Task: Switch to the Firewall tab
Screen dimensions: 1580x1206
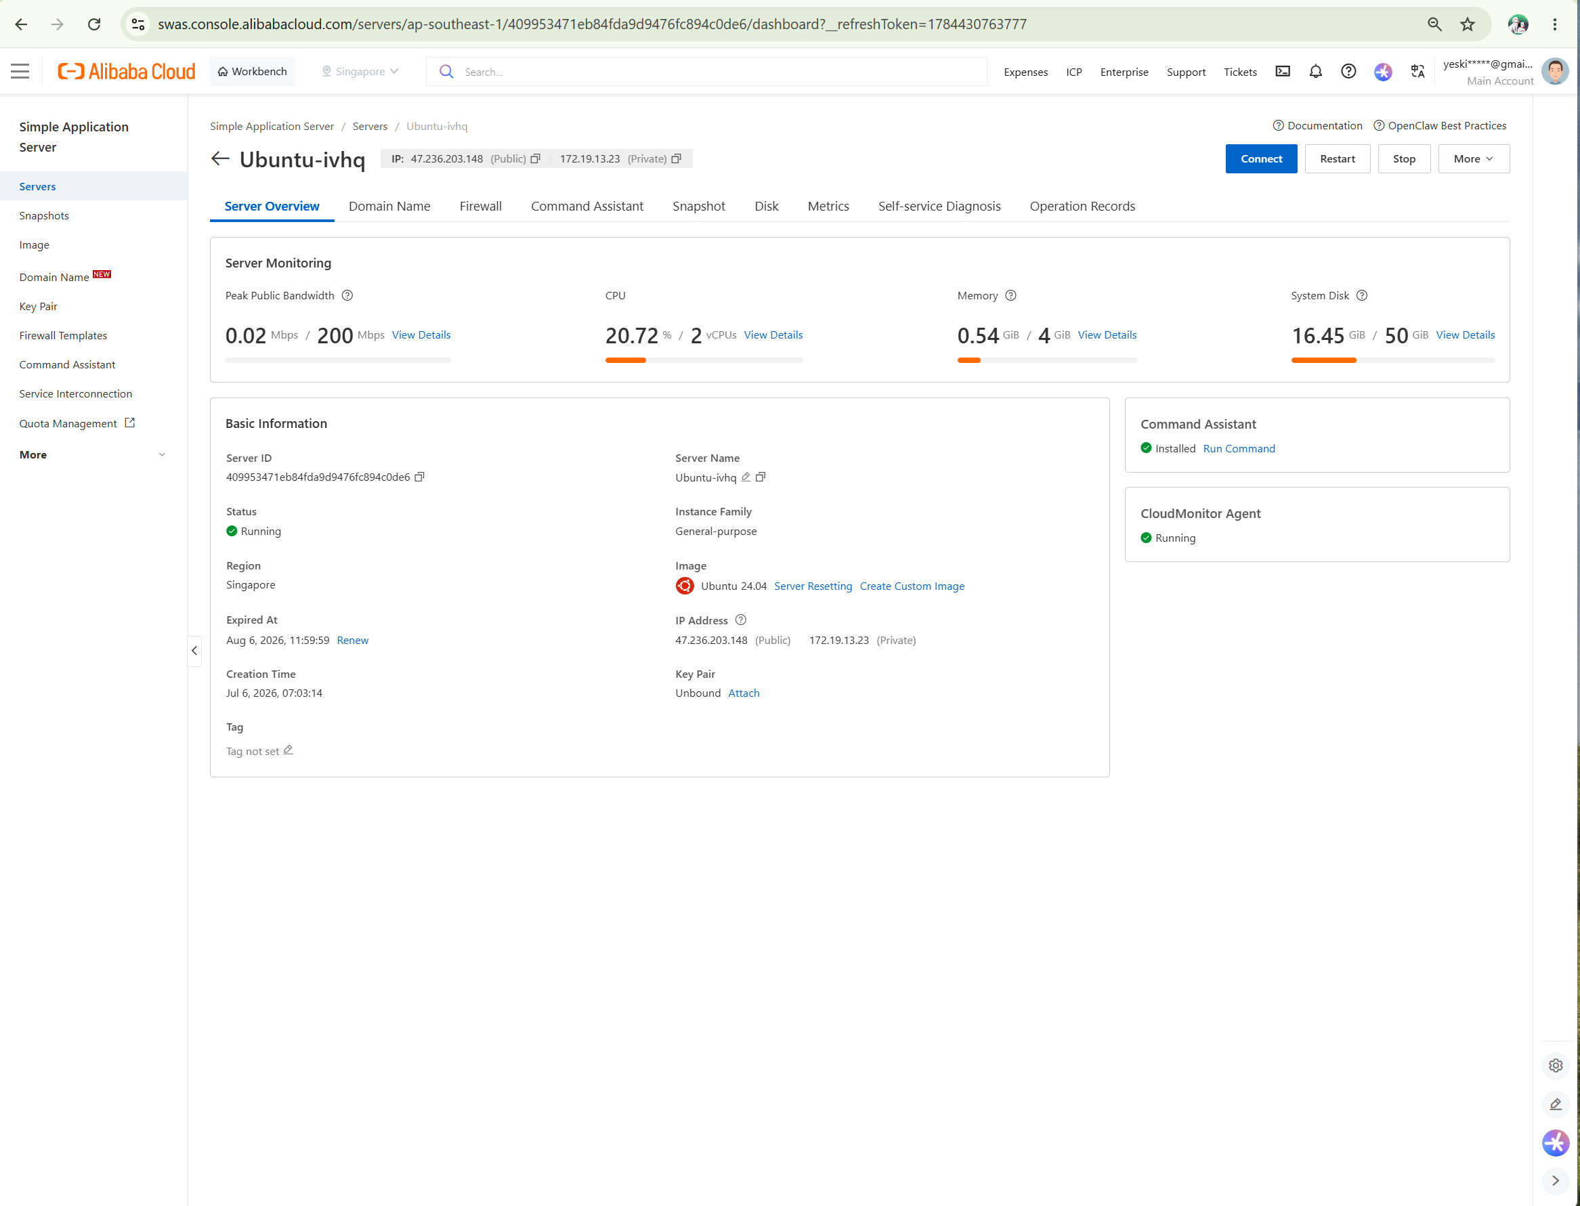Action: point(480,206)
